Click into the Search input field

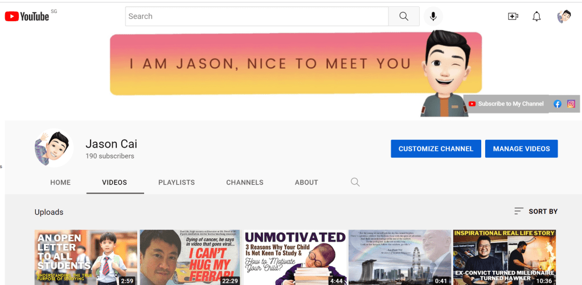point(256,17)
